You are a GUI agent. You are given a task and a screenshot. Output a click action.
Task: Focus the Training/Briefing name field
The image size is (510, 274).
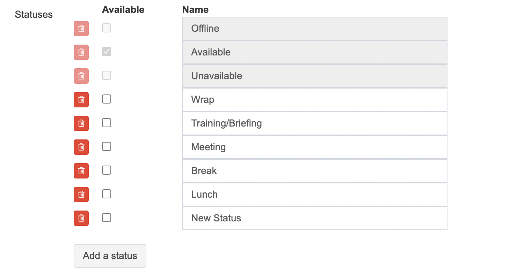point(314,123)
